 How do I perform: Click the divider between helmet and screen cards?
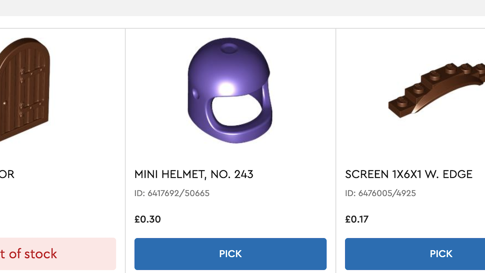[336, 150]
